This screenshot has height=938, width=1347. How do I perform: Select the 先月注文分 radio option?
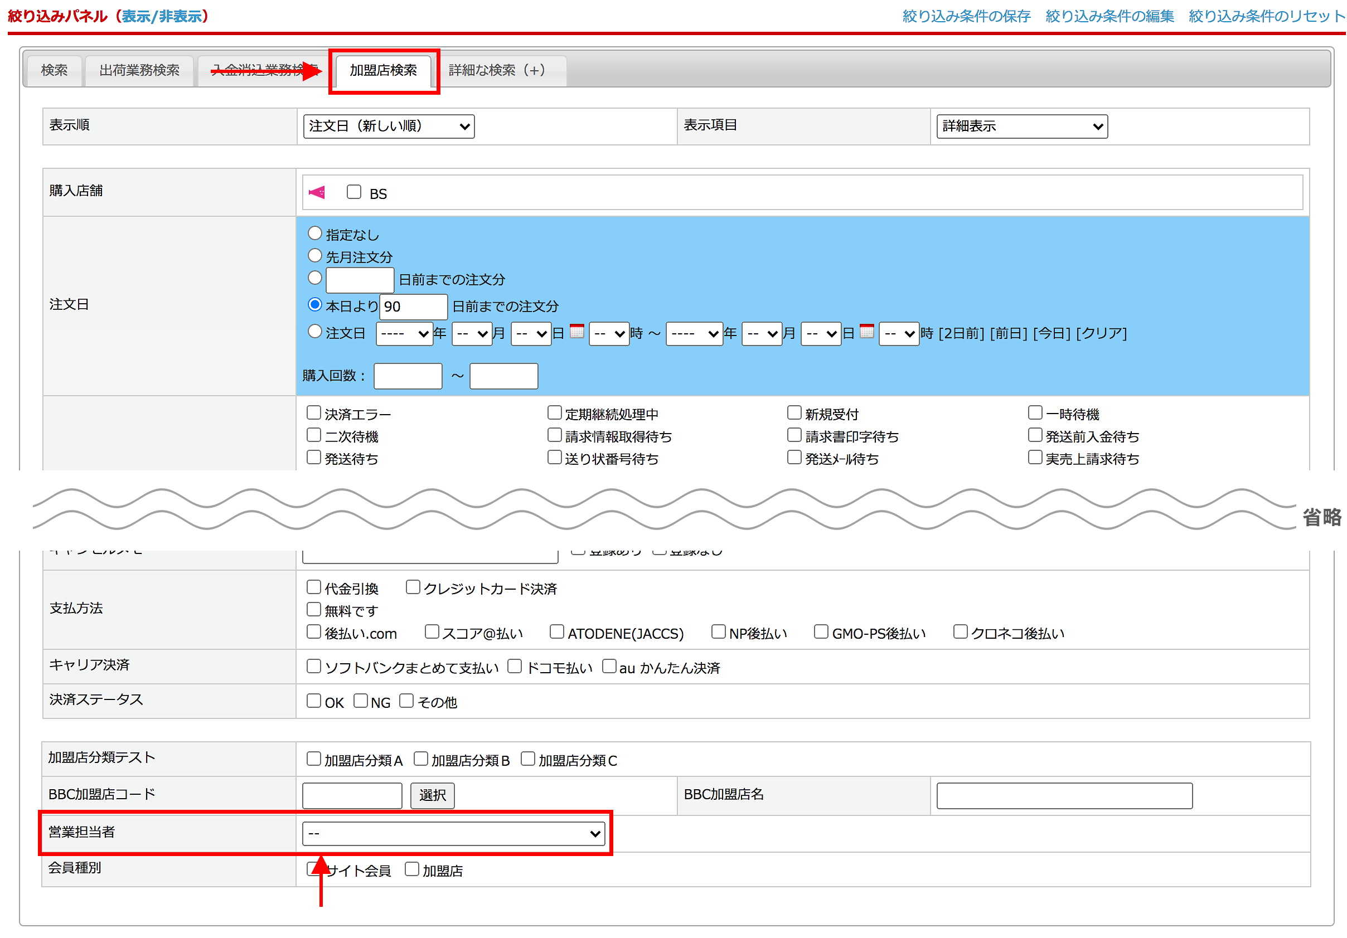[315, 256]
